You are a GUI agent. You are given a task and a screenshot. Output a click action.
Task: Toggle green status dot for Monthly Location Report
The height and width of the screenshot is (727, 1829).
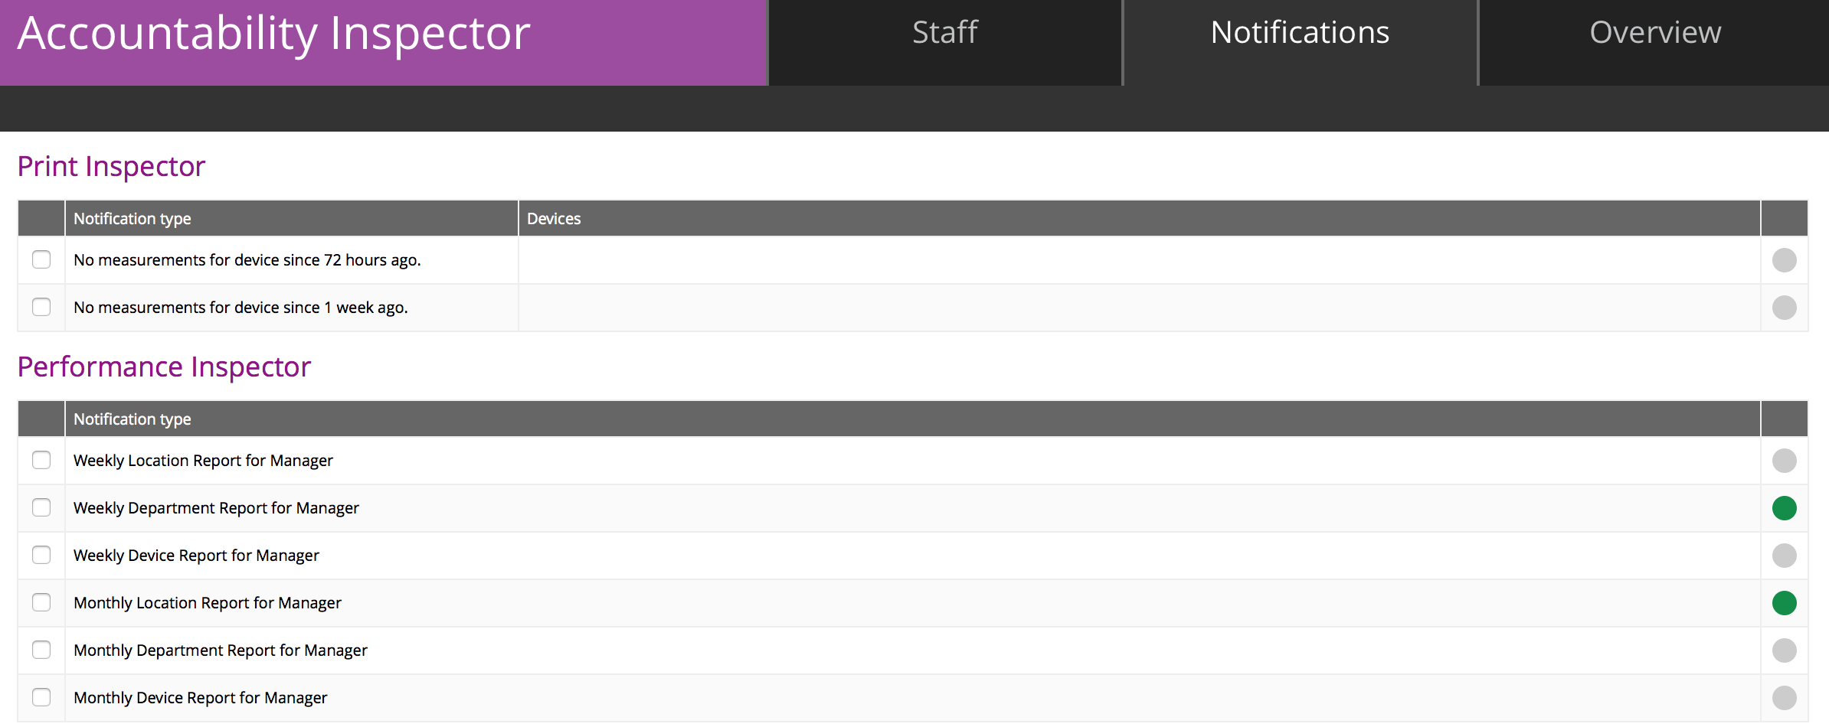tap(1785, 603)
